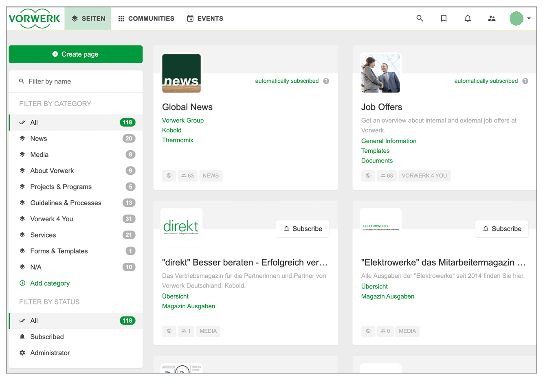The height and width of the screenshot is (380, 543).
Task: Click the Create page button
Action: point(75,54)
